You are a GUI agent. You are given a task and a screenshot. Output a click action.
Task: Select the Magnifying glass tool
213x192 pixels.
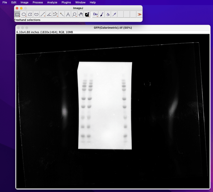74,14
